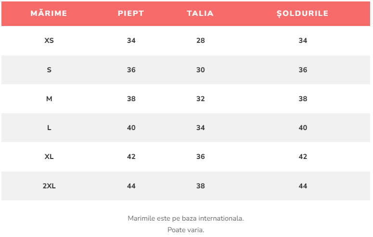Click the hips value 44 for 2XL
Screen dimensions: 373x237
click(x=303, y=186)
